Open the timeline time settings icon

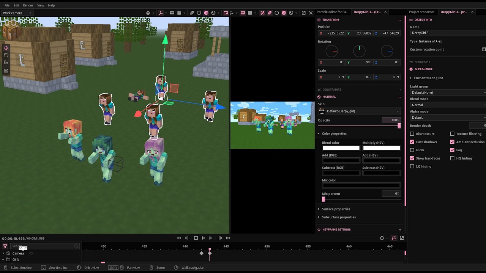[x=382, y=238]
